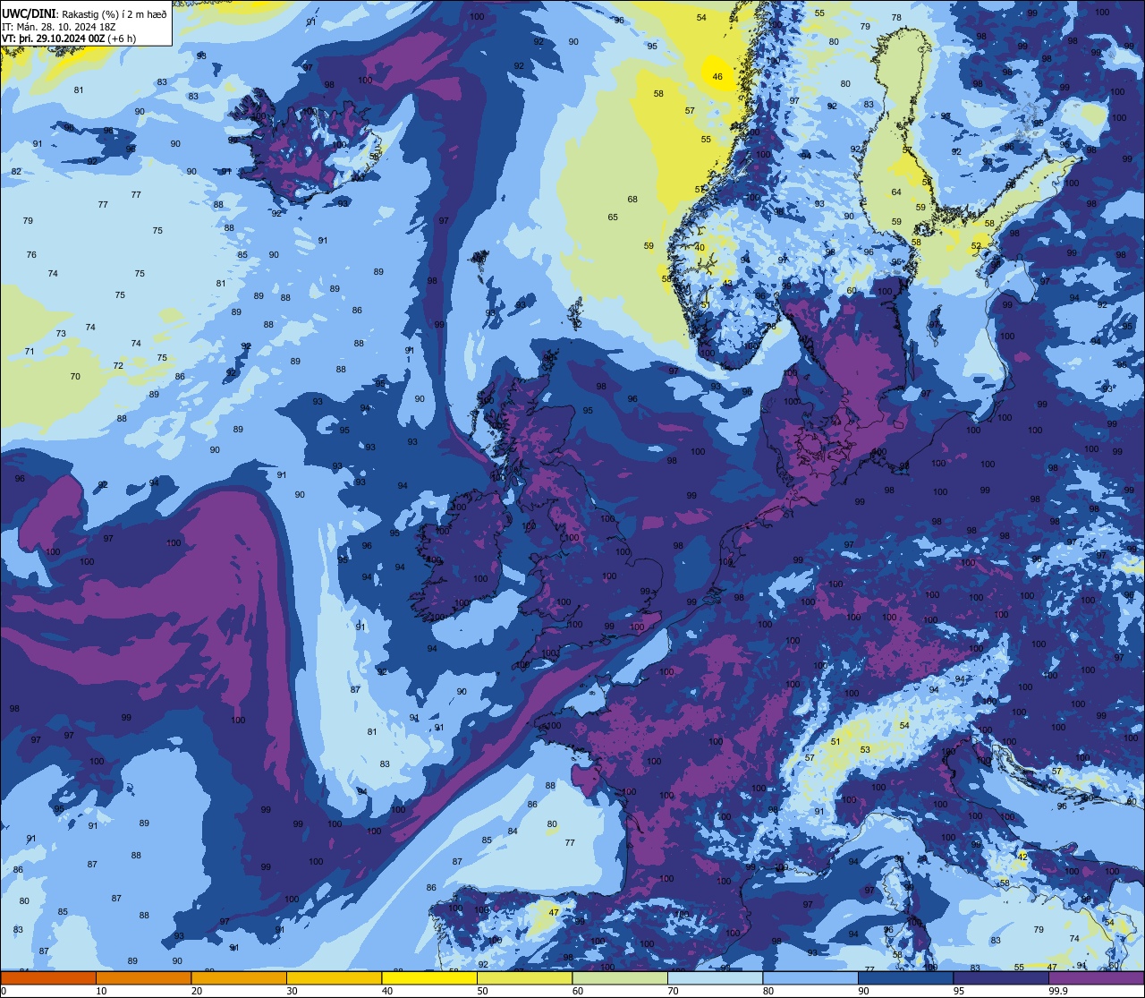This screenshot has width=1145, height=998.
Task: Click the 60–70 light green legend swatch
Action: tap(620, 977)
